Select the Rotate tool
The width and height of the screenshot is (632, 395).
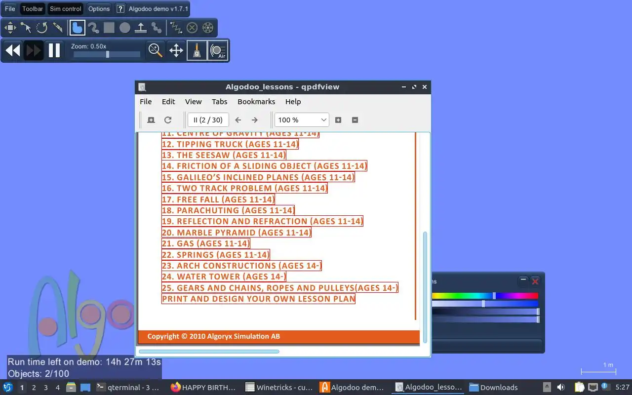[42, 28]
